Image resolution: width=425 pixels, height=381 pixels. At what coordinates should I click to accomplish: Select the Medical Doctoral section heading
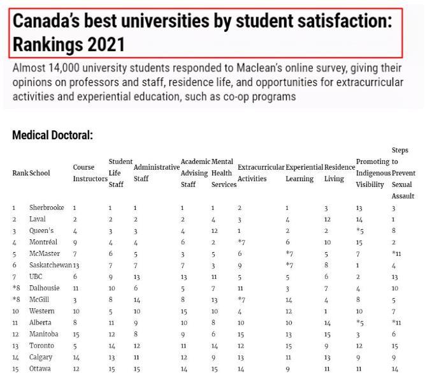53,135
